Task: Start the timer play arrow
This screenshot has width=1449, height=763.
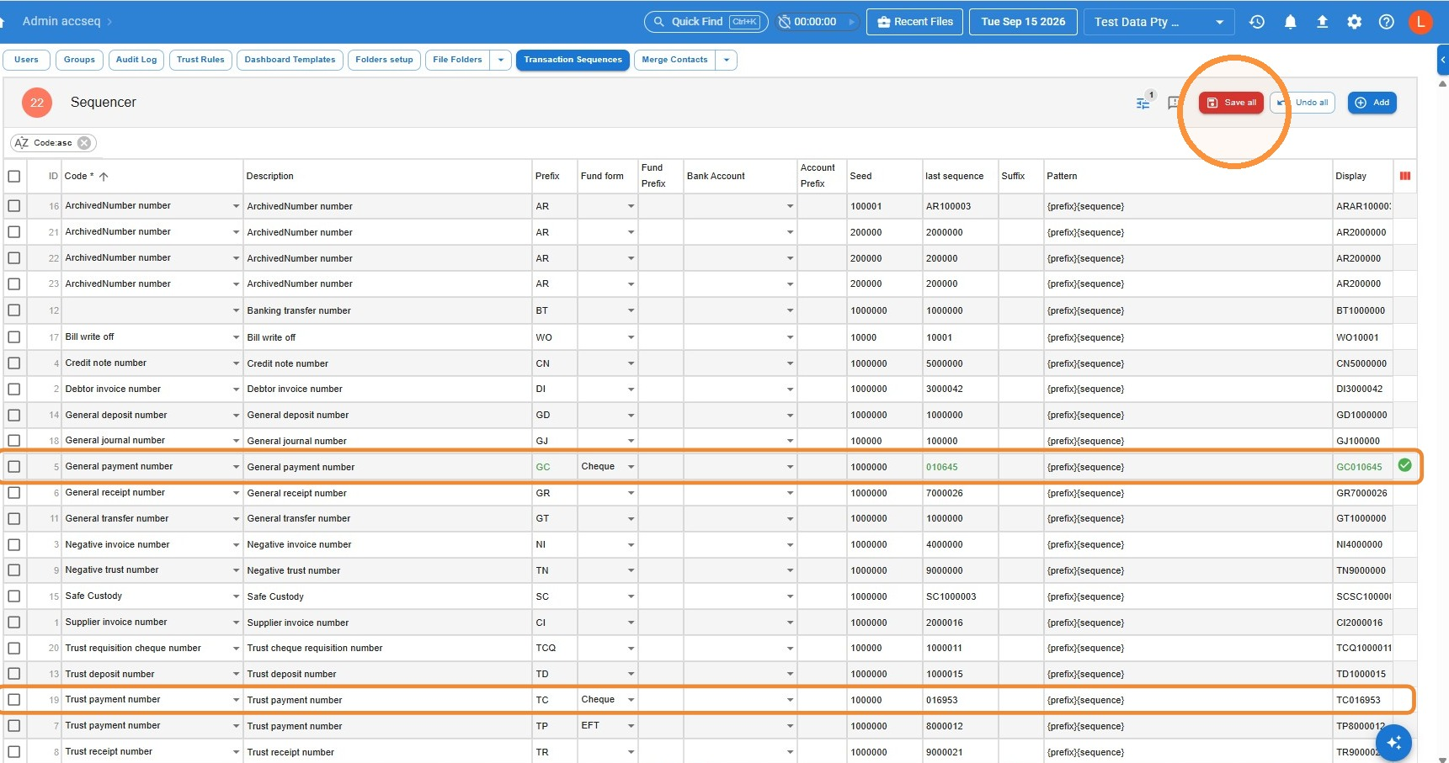Action: (851, 22)
